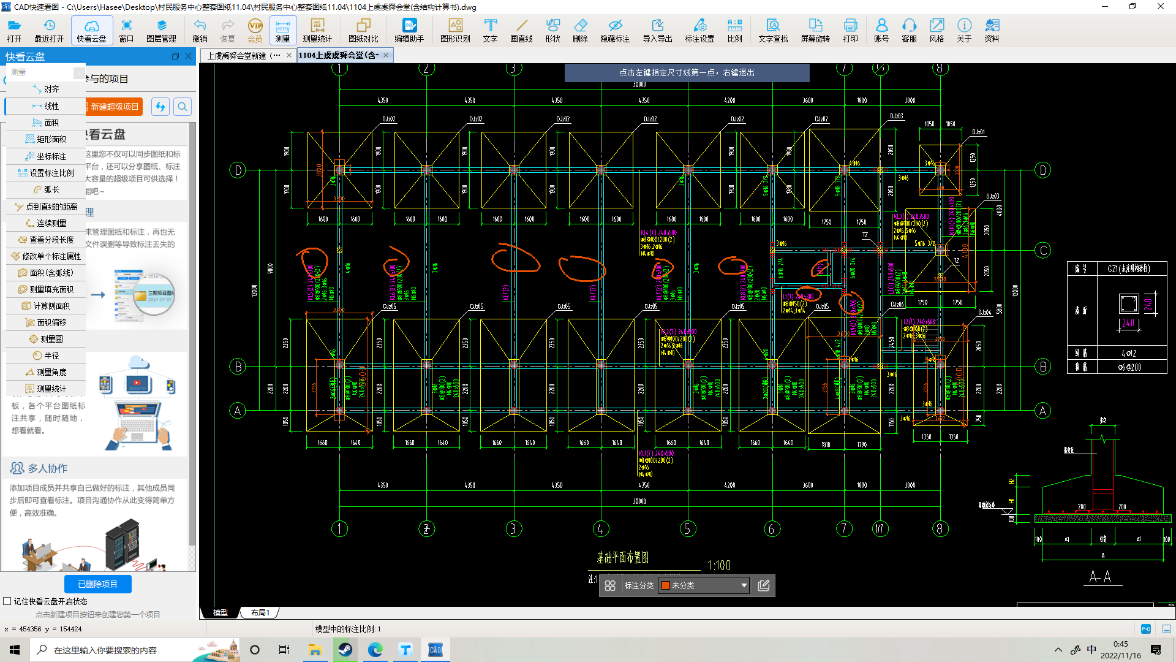Click the 隐藏标注 hide annotations icon

pyautogui.click(x=614, y=30)
